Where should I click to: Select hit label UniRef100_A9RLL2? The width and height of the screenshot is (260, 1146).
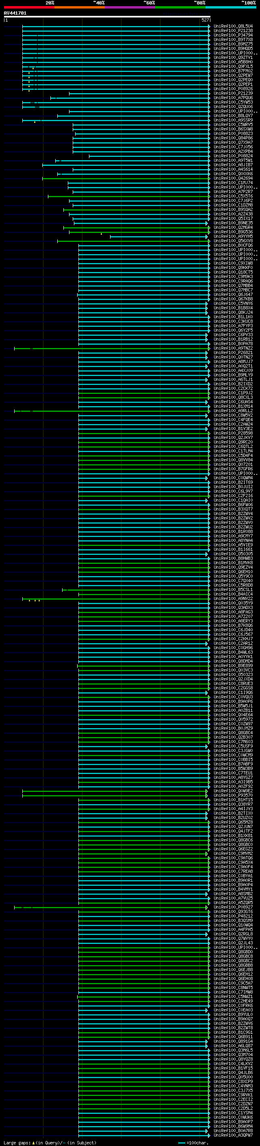(x=233, y=411)
